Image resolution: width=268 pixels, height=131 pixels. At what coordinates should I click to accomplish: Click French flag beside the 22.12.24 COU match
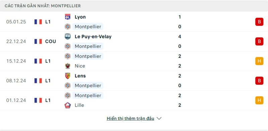pos(38,41)
